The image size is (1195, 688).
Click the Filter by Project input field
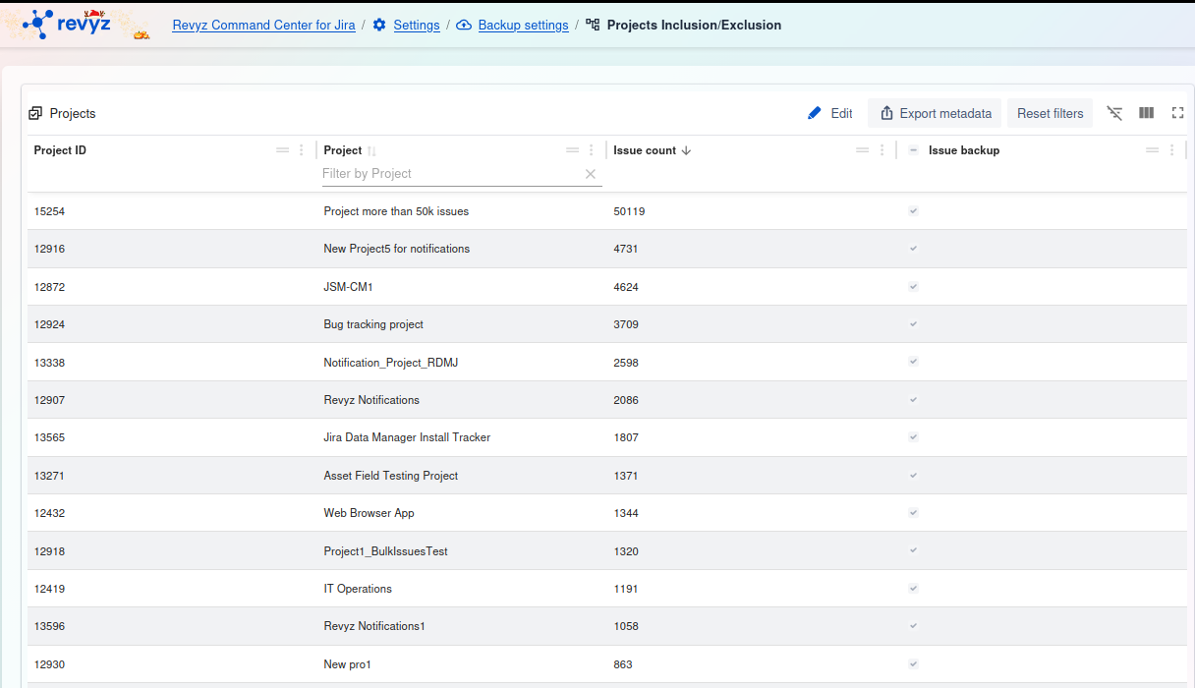[450, 174]
